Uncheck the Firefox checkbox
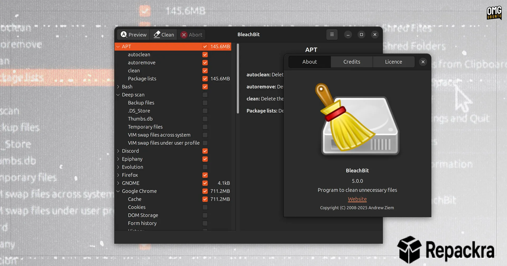 tap(205, 175)
